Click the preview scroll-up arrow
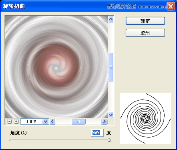The image size is (177, 150). tap(111, 19)
